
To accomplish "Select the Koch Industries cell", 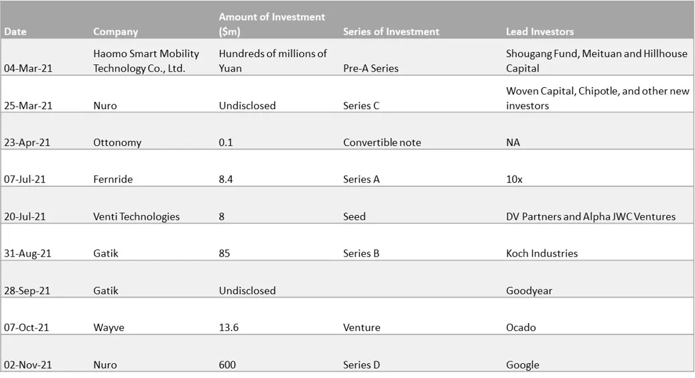I will pos(542,253).
